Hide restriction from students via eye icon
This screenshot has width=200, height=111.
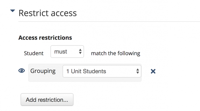pos(22,71)
